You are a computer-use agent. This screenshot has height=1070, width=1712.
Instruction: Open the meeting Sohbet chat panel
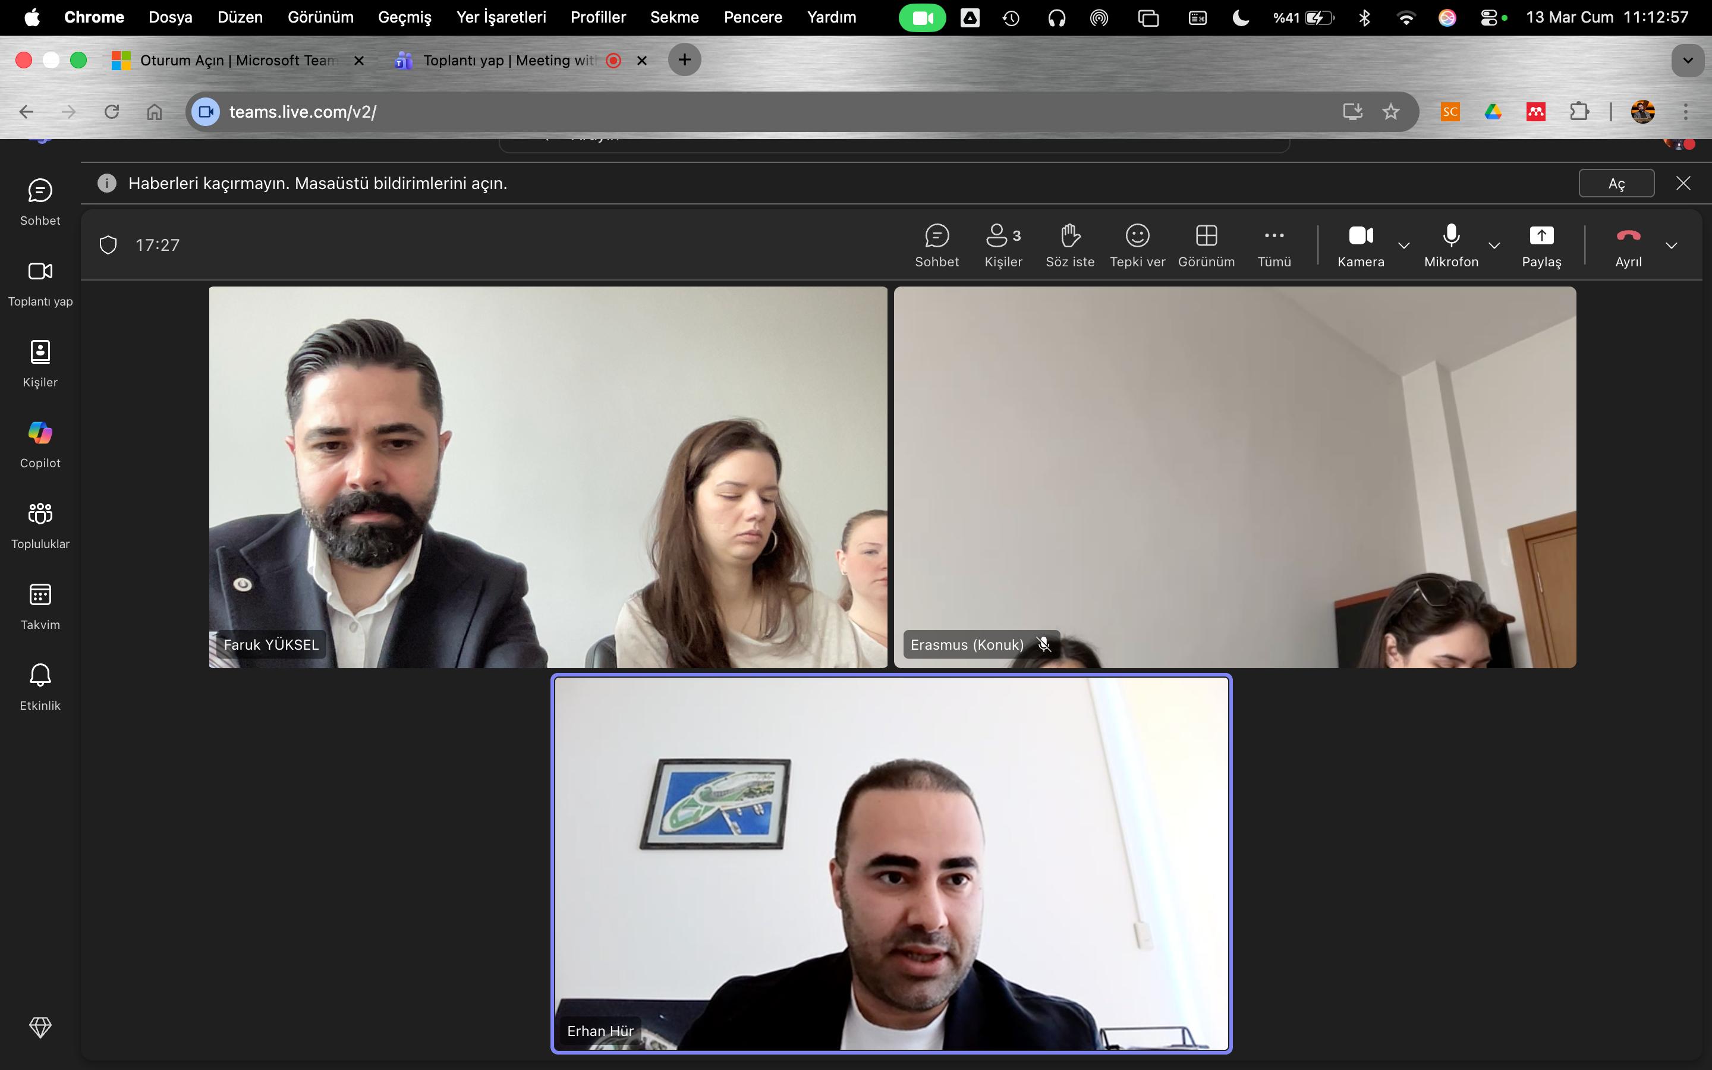pyautogui.click(x=937, y=245)
